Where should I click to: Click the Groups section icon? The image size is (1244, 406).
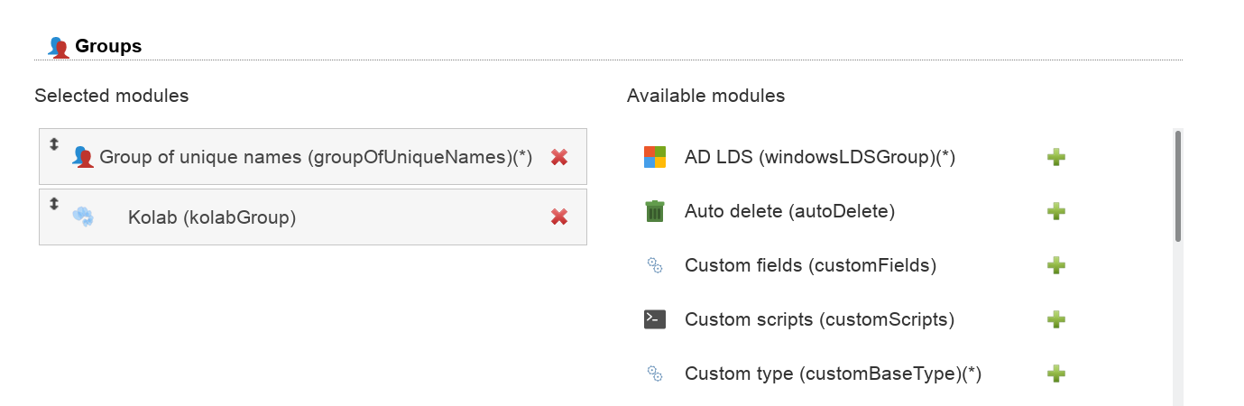tap(59, 47)
